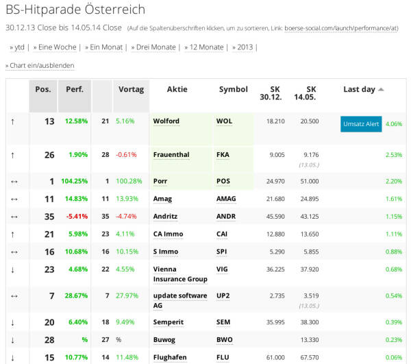Click the POS symbol link for Porr
The image size is (411, 364).
click(223, 182)
